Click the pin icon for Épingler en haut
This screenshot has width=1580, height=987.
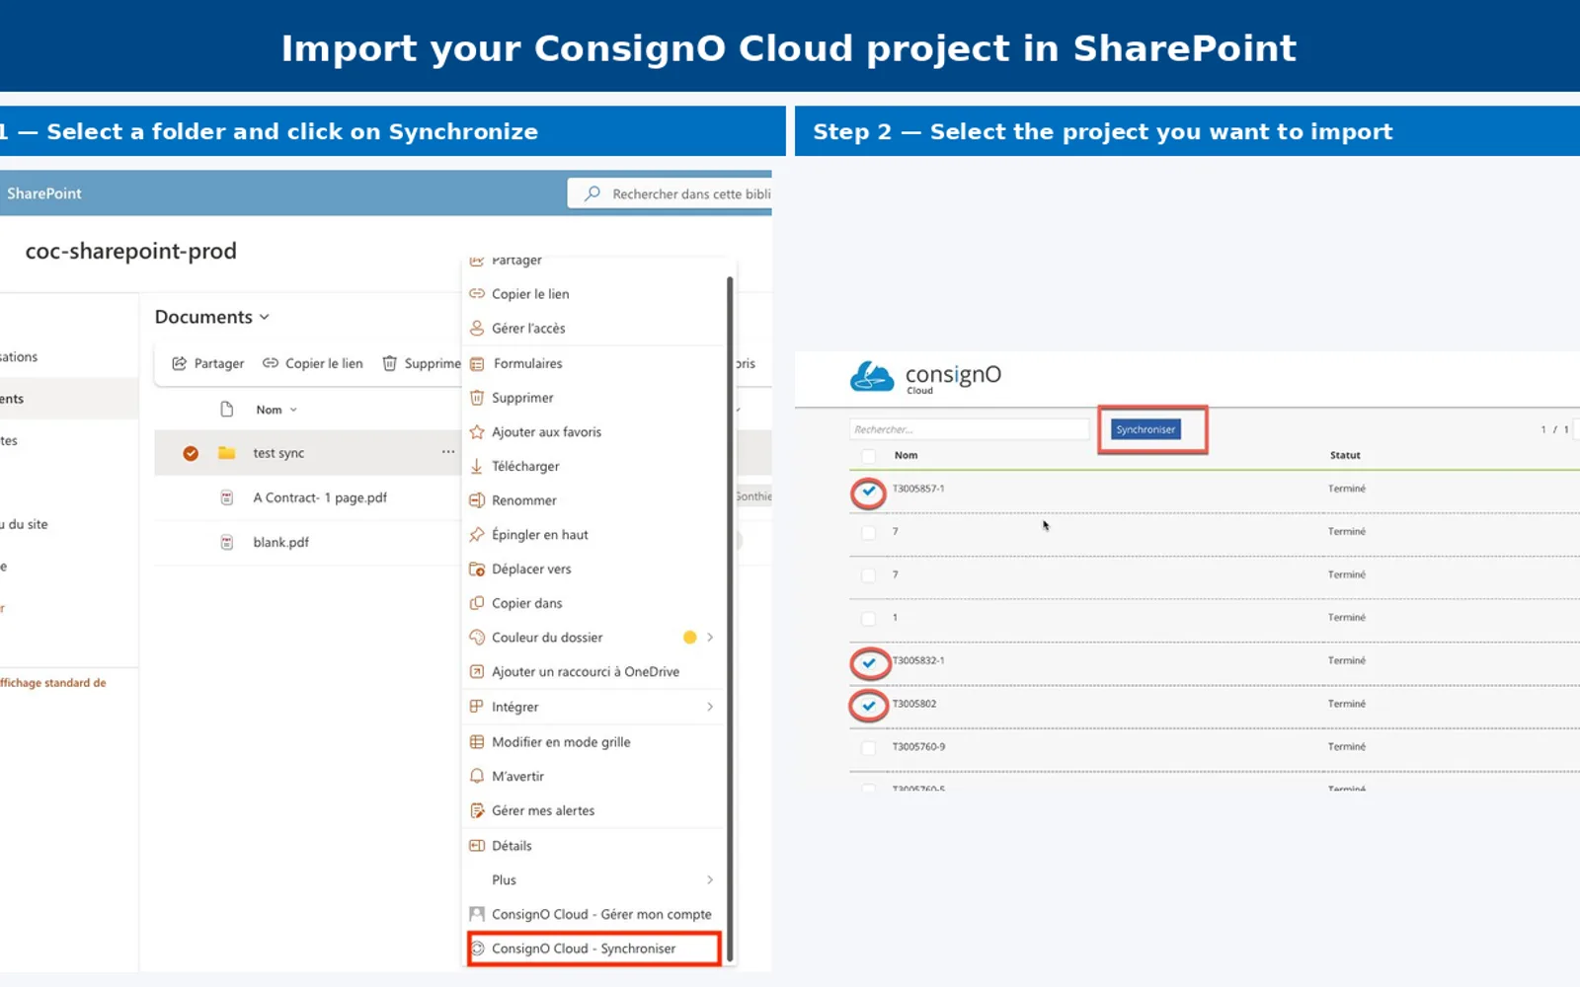point(477,535)
